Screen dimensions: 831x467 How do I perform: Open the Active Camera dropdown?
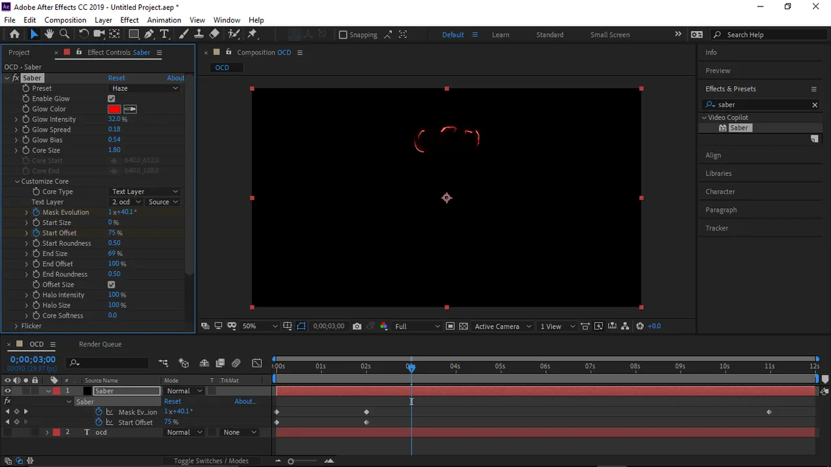click(x=502, y=326)
